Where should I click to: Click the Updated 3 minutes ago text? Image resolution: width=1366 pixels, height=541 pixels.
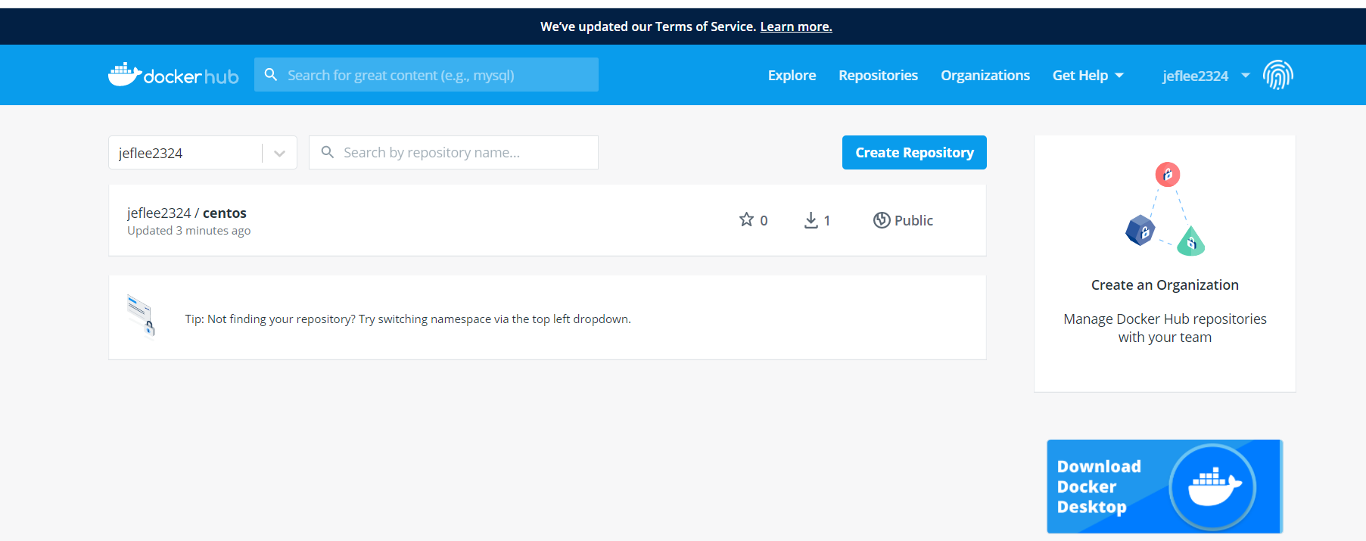tap(188, 231)
